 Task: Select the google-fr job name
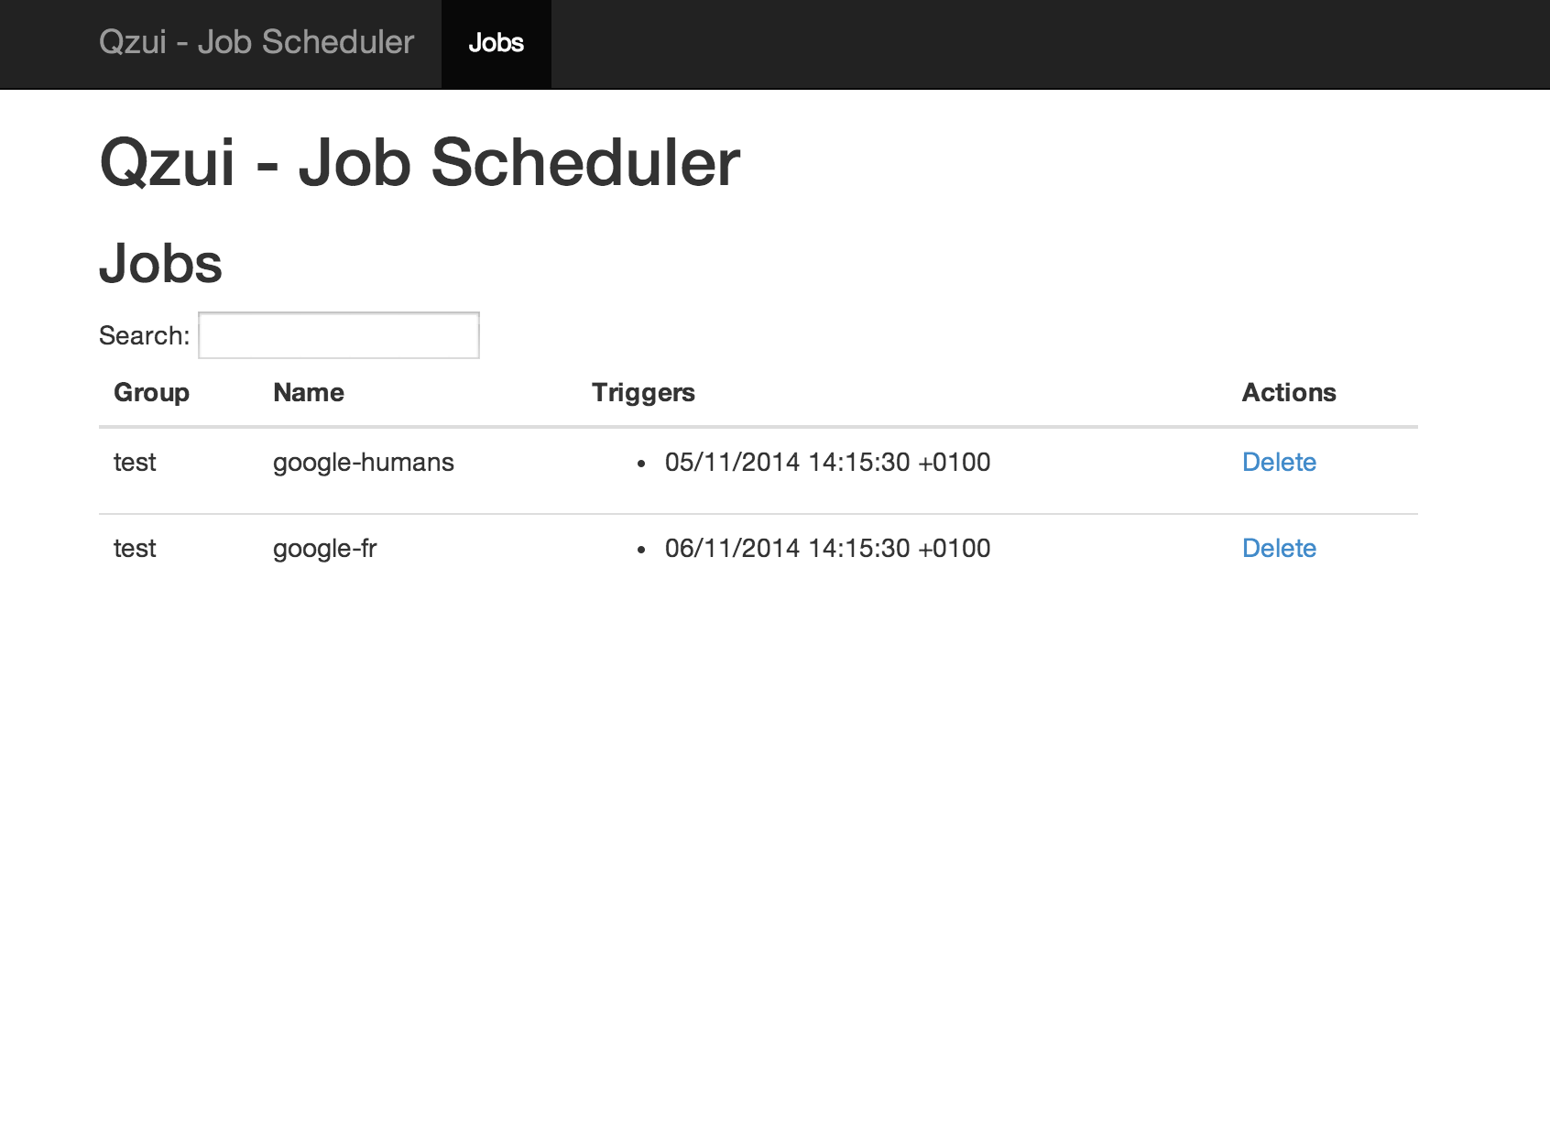tap(325, 548)
